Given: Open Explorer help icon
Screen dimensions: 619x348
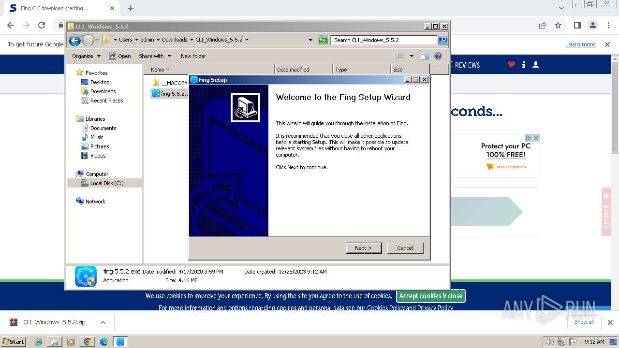Looking at the screenshot, I should (438, 56).
